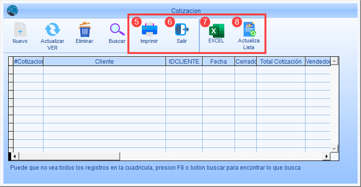This screenshot has width=361, height=187.
Task: Sort by the #Cotizacion column header
Action: click(x=28, y=61)
